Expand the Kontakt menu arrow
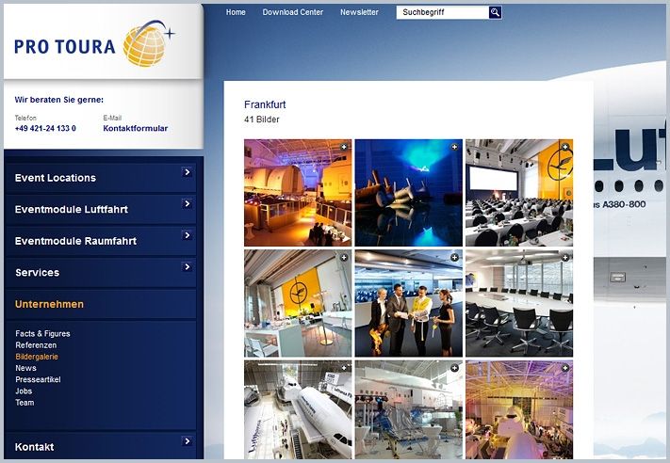The width and height of the screenshot is (670, 463). [188, 440]
